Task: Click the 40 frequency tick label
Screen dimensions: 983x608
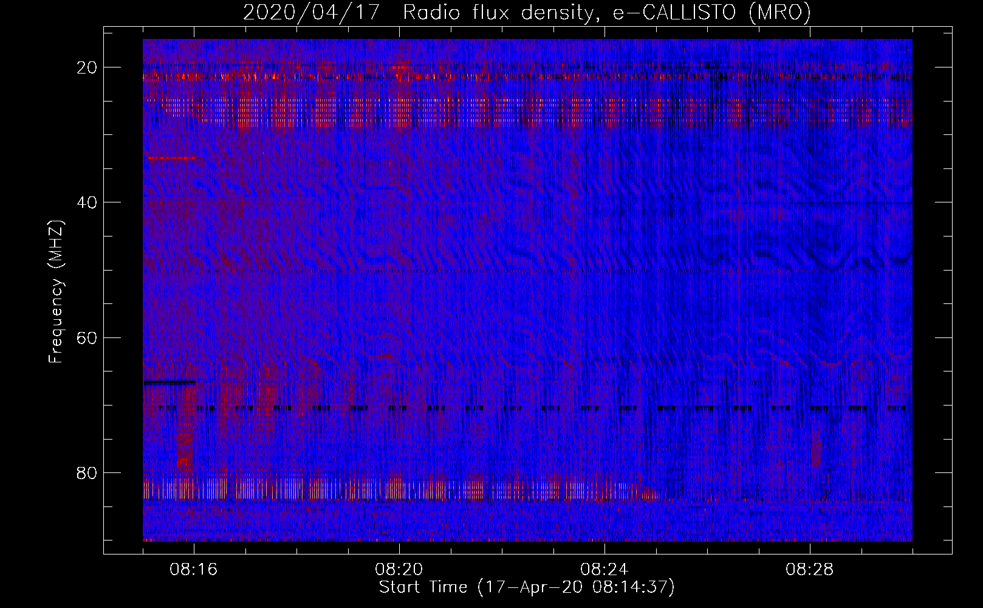Action: coord(87,202)
